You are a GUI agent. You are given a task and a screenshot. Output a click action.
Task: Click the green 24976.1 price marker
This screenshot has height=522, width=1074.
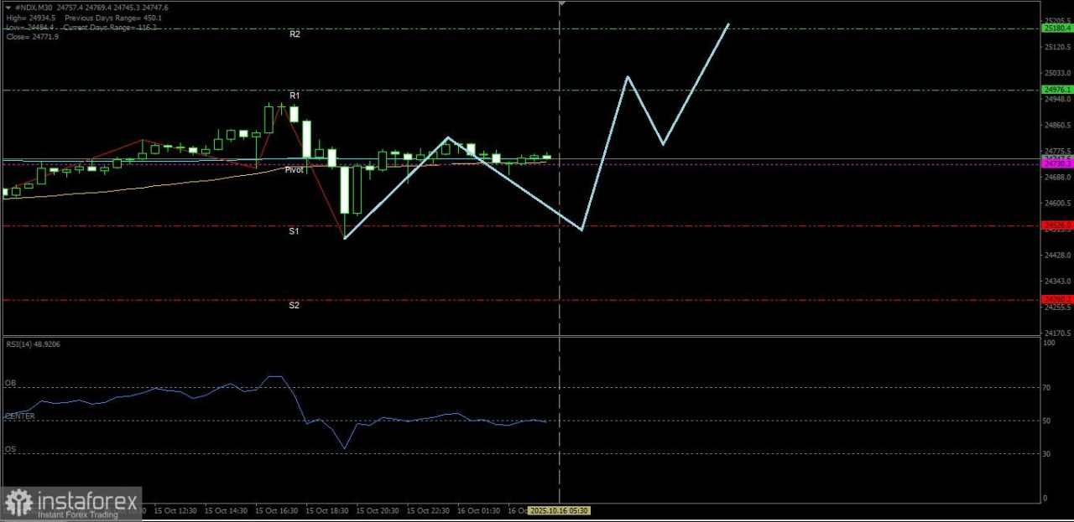click(1056, 89)
